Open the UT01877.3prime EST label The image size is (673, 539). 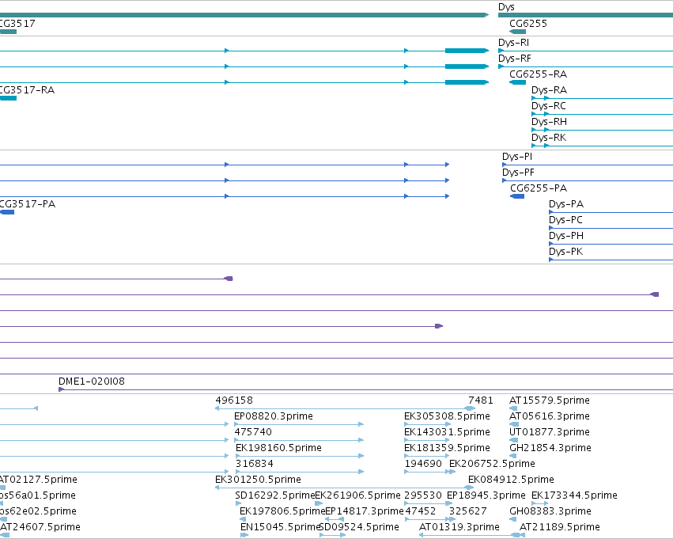pyautogui.click(x=550, y=432)
